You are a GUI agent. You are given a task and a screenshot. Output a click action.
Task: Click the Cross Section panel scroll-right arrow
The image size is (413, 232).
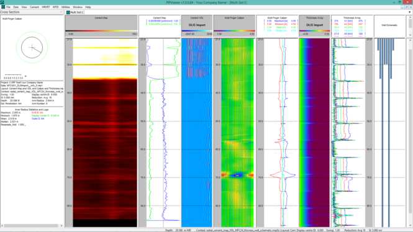[61, 225]
